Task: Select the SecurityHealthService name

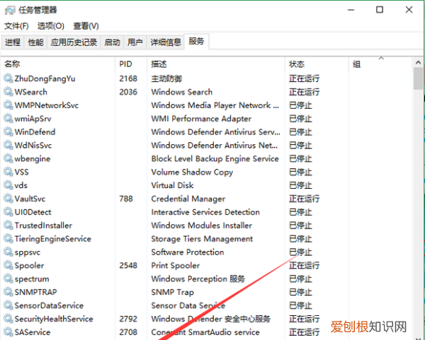Action: pos(54,319)
